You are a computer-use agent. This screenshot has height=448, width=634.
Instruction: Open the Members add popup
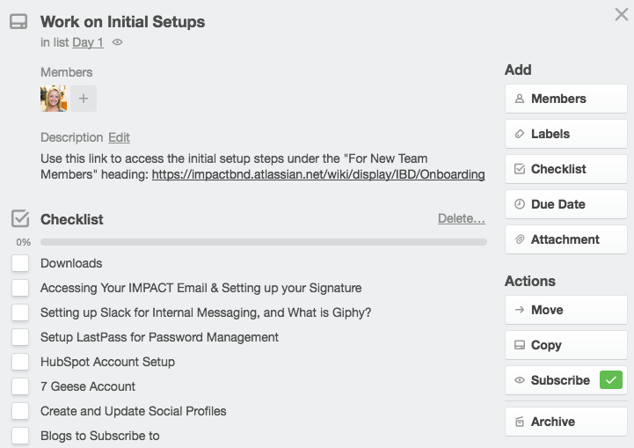[x=565, y=99]
